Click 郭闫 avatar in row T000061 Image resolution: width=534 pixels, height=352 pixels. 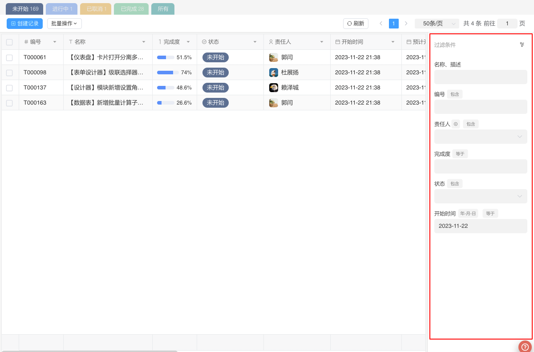[274, 57]
